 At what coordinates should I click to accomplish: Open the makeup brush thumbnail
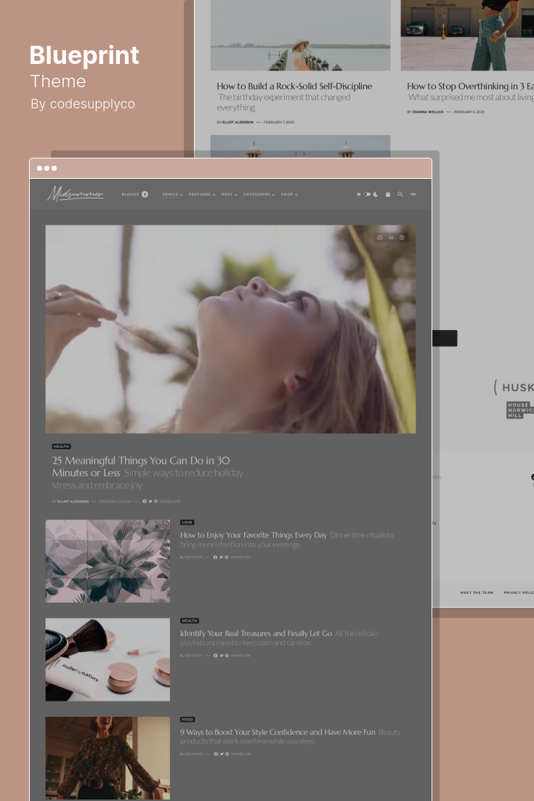point(108,659)
